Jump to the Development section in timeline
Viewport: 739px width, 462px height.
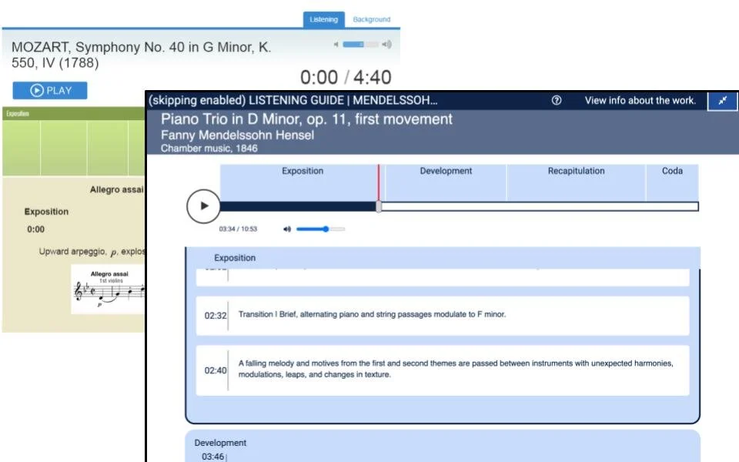coord(446,182)
